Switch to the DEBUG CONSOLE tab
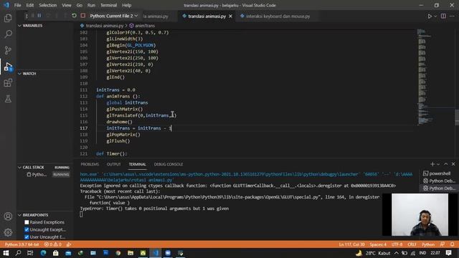This screenshot has height=258, width=459. click(169, 164)
